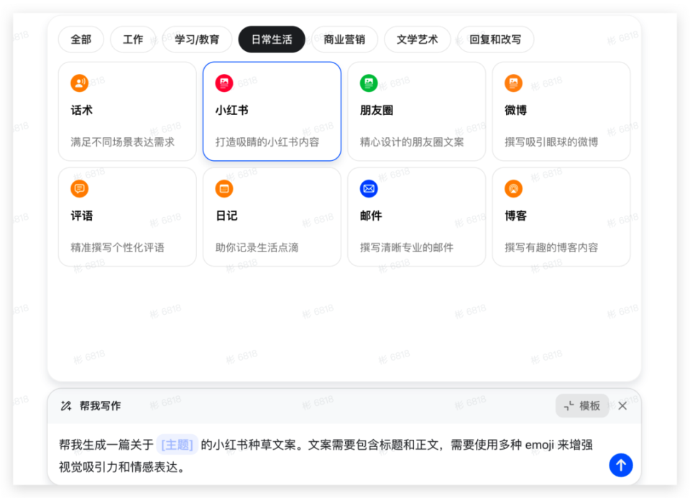
Task: Dismiss the 帮我写作 panel with X
Action: coord(622,405)
